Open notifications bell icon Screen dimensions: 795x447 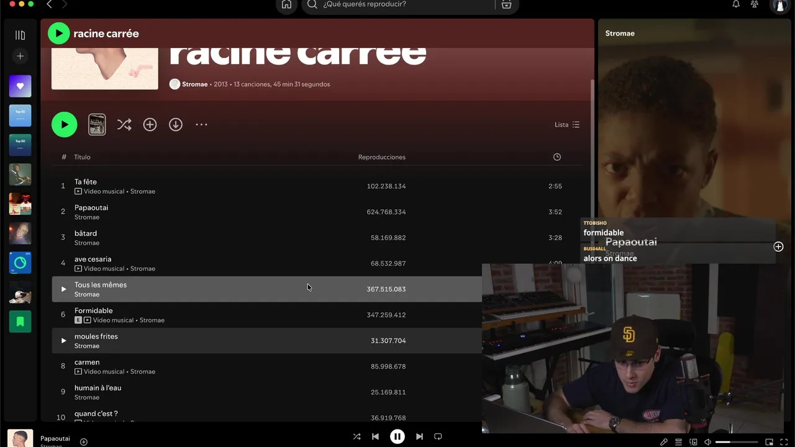[x=736, y=4]
